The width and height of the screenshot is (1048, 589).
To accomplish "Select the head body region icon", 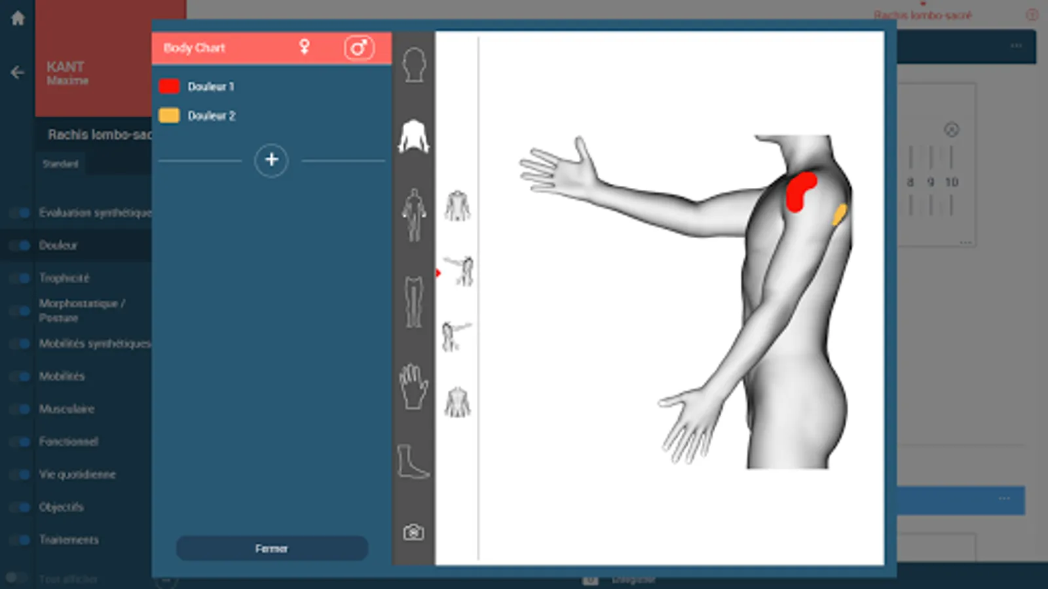I will pyautogui.click(x=413, y=63).
